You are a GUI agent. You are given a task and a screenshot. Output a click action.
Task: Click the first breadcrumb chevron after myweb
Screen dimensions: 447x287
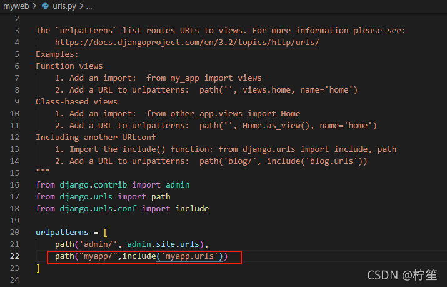[34, 6]
